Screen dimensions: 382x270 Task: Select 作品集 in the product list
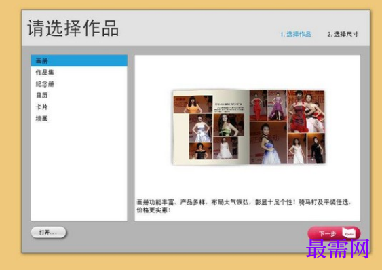(79, 73)
